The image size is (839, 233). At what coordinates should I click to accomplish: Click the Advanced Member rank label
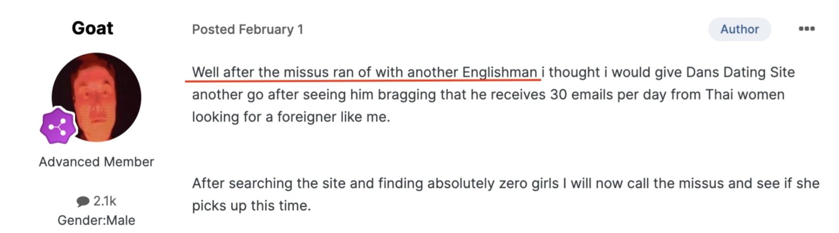(x=96, y=162)
